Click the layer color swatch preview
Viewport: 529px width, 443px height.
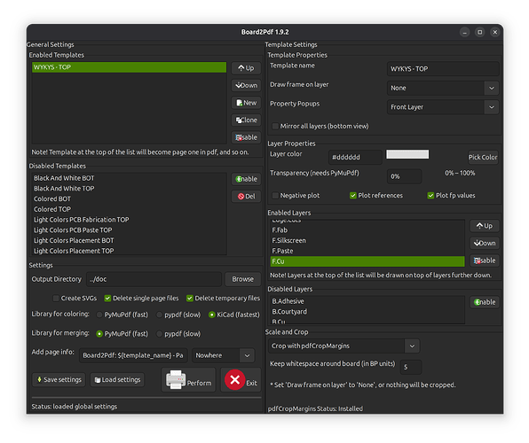tap(407, 154)
